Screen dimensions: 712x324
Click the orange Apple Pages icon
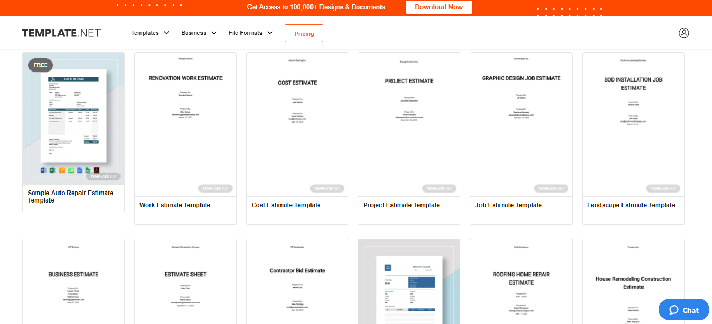click(x=62, y=170)
